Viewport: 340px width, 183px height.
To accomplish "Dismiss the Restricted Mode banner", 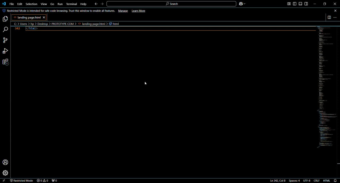I will click(x=335, y=11).
